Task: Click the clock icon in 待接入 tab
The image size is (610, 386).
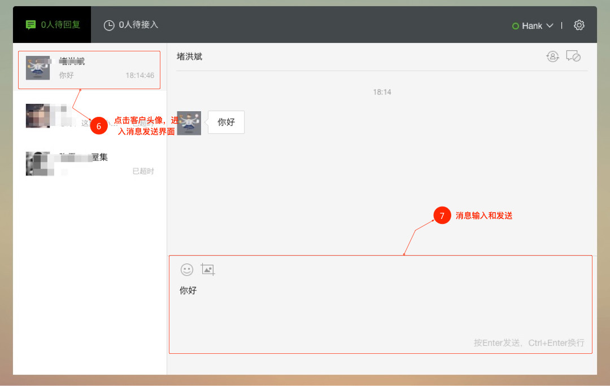Action: [x=109, y=25]
